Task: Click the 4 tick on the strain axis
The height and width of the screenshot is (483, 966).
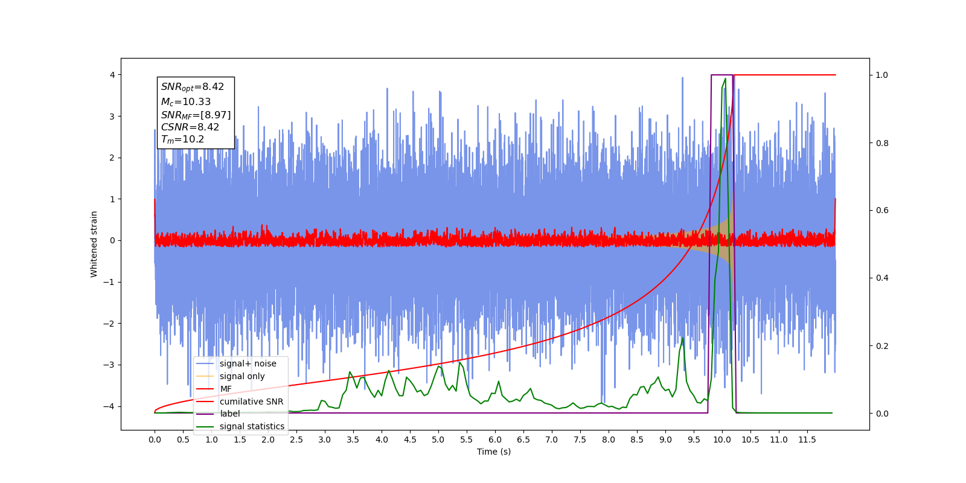Action: click(x=112, y=75)
